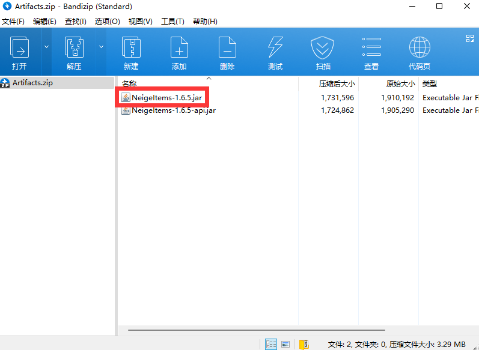Close the Bandizip window

(467, 6)
